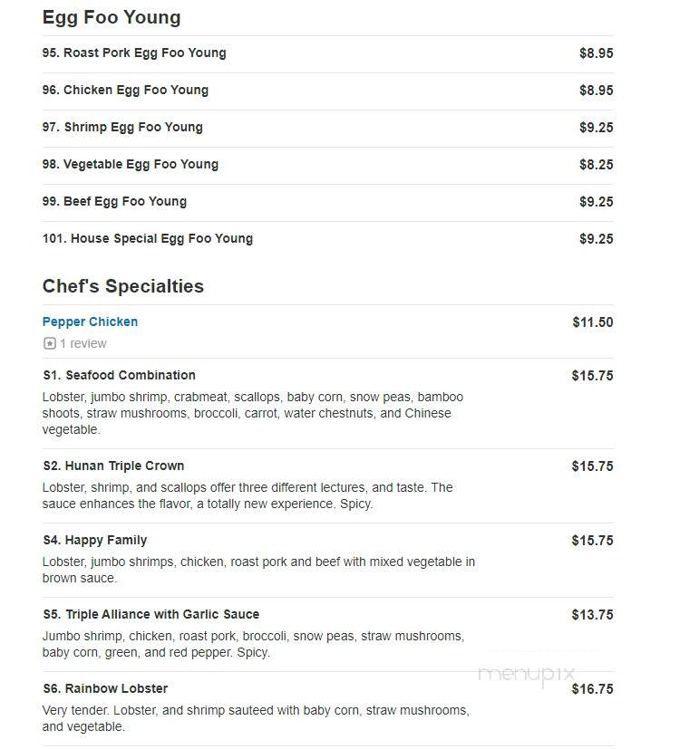Screen dimensions: 689x749
Task: Click the review star icon under Pepper Chicken
Action: (49, 343)
